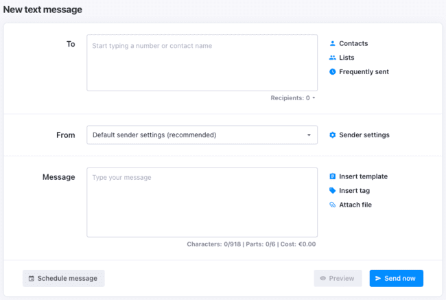The width and height of the screenshot is (446, 300).
Task: Focus the Type your message text area
Action: (x=202, y=203)
